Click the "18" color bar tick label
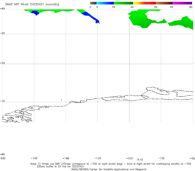The height and width of the screenshot is (171, 195). (x=113, y=7)
